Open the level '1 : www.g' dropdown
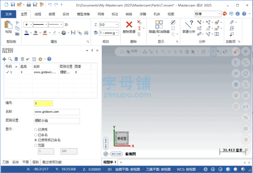Screen dimensions: 253x173 (117, 33)
